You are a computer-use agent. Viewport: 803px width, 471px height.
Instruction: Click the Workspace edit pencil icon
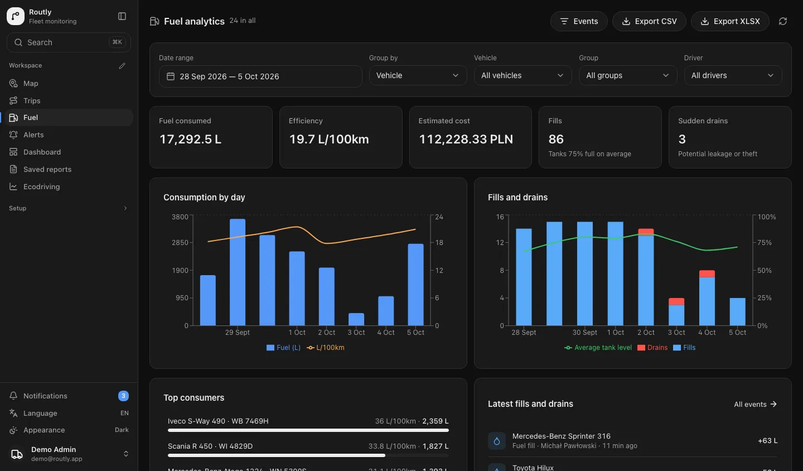(122, 66)
